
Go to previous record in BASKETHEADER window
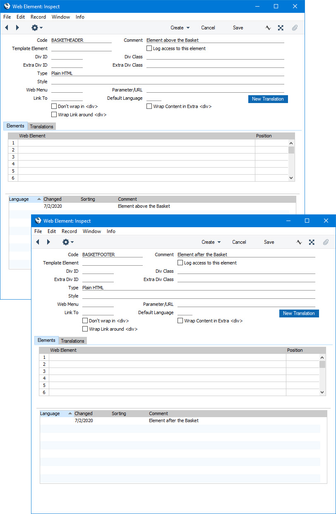[x=7, y=28]
